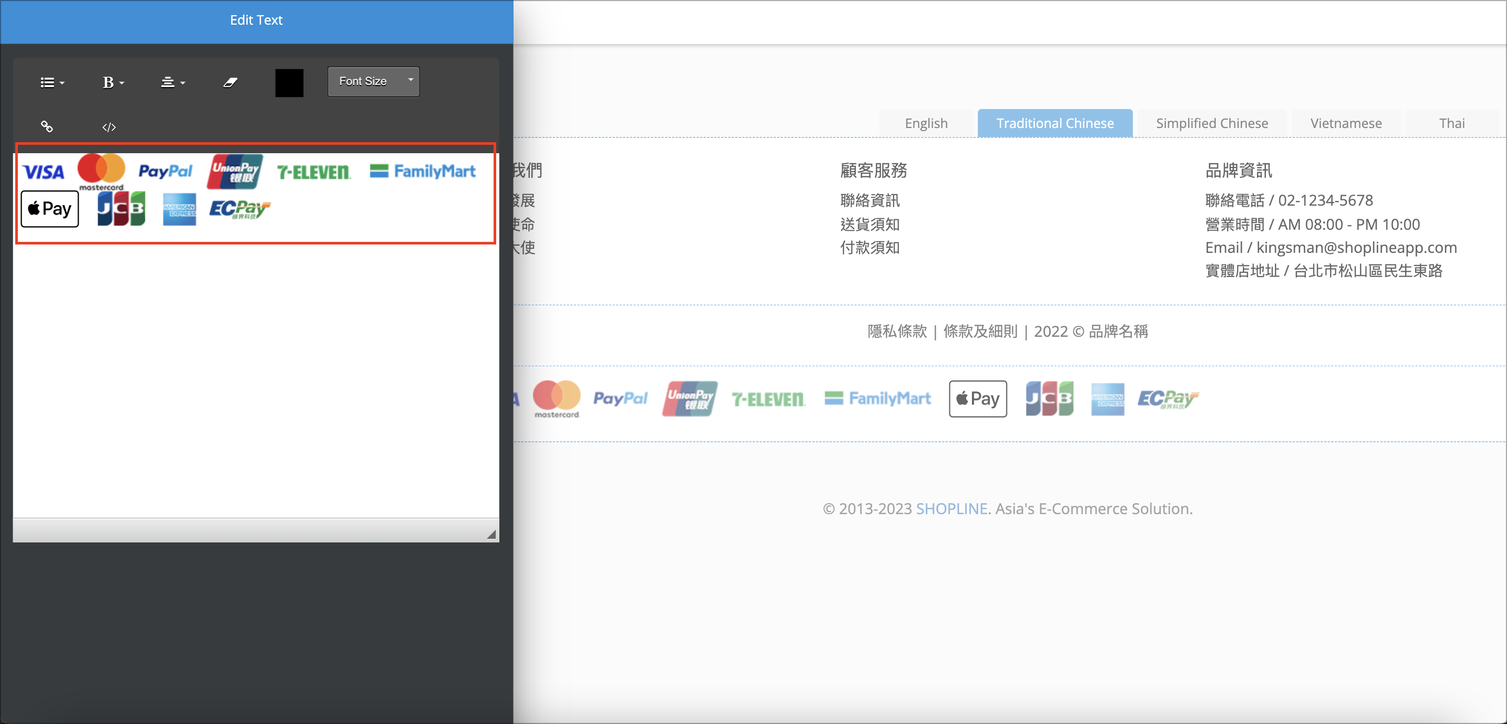Click the 品牌資訊 heading in preview
This screenshot has height=724, width=1507.
(1239, 171)
